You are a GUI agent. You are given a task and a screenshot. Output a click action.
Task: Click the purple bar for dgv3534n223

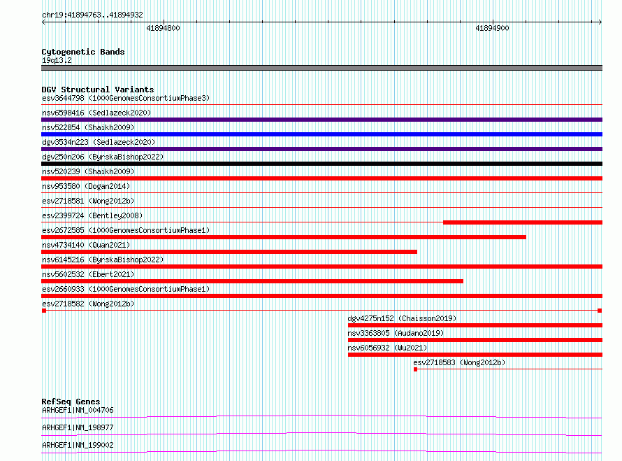321,149
